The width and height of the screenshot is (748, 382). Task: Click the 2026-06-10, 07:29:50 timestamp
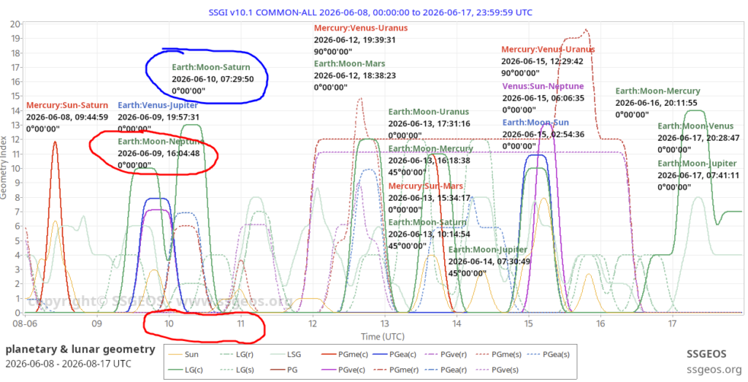pos(213,79)
